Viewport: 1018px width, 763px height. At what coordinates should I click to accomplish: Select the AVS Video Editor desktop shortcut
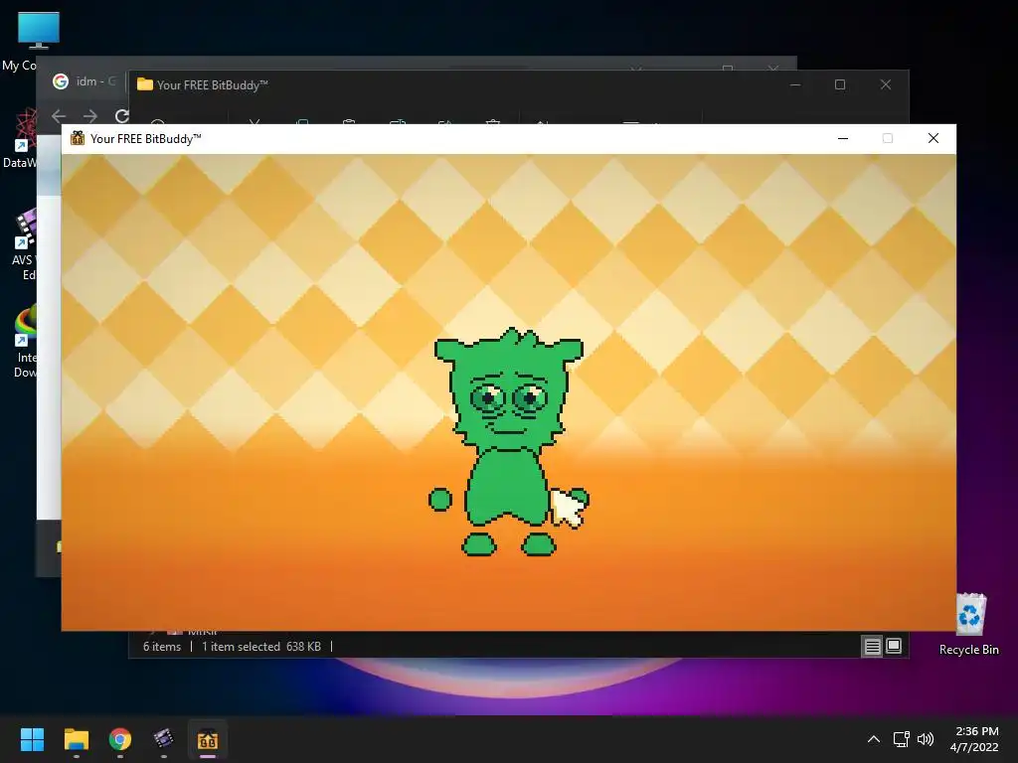(25, 244)
